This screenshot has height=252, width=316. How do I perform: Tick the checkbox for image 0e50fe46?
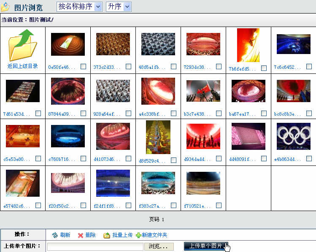83,67
